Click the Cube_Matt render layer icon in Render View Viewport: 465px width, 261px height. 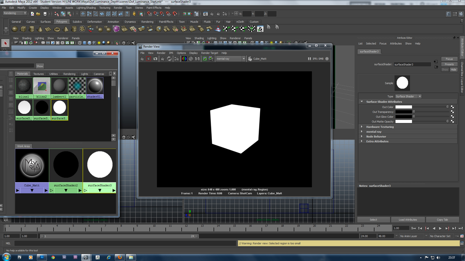(250, 59)
